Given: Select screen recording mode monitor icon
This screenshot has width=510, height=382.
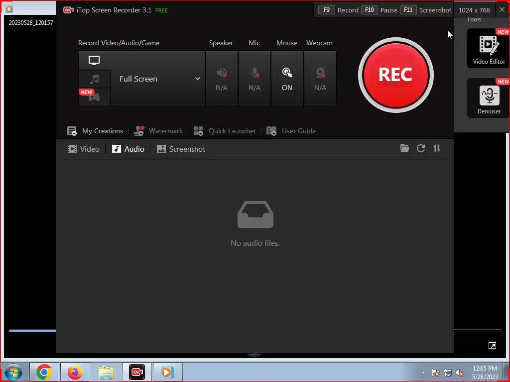Looking at the screenshot, I should (x=94, y=60).
